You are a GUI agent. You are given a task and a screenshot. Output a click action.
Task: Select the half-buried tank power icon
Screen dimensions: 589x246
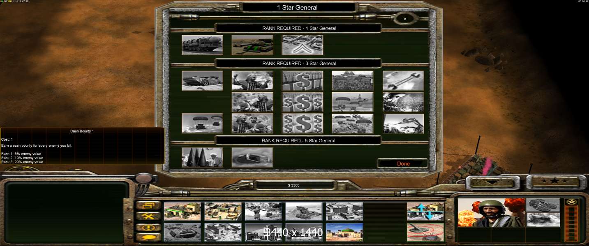(252, 157)
